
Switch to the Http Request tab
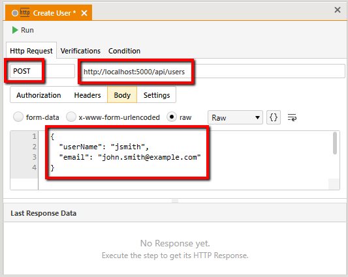pyautogui.click(x=31, y=51)
